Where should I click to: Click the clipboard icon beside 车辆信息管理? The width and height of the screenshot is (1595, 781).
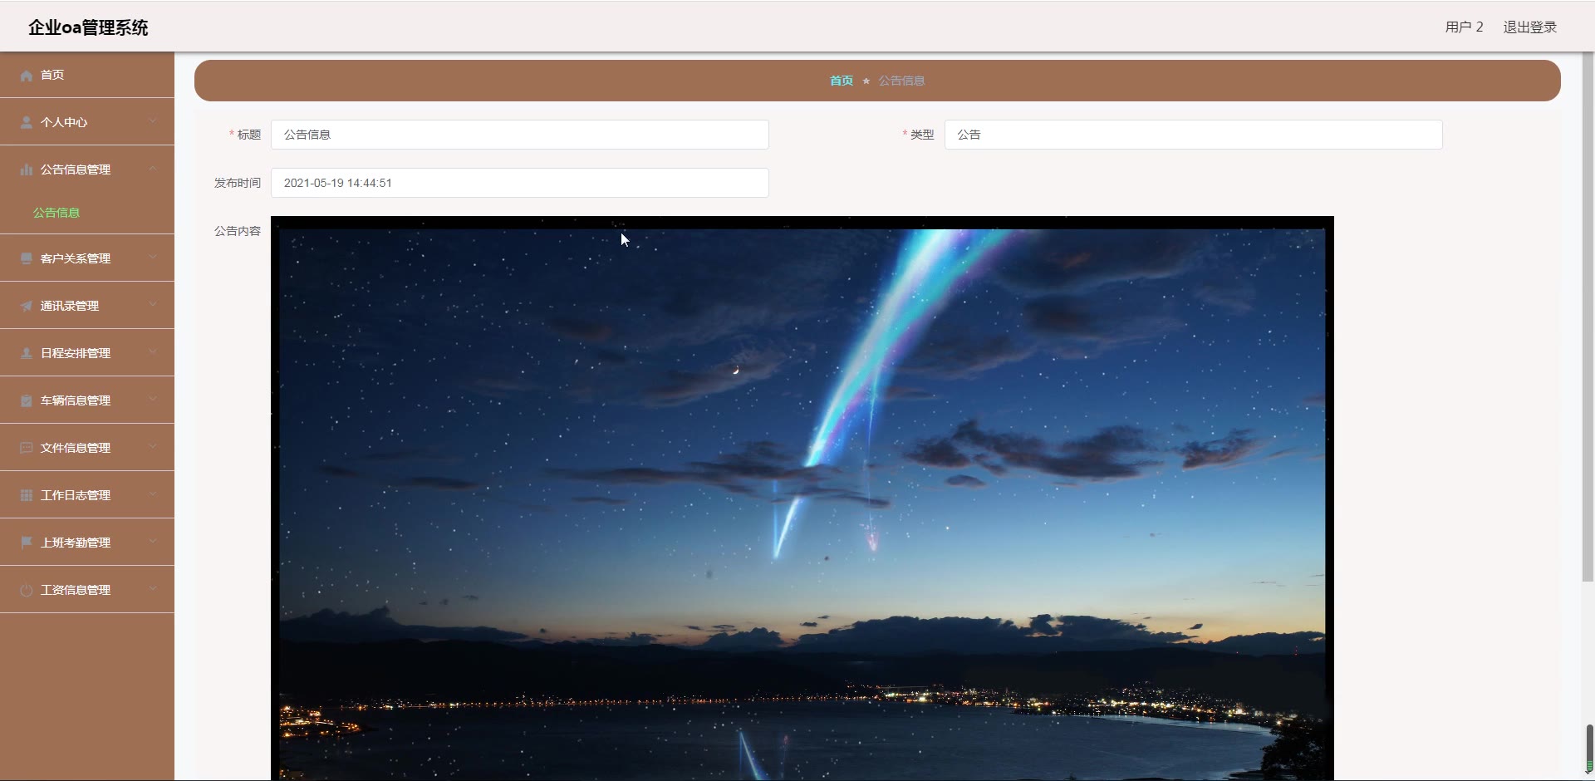coord(27,400)
